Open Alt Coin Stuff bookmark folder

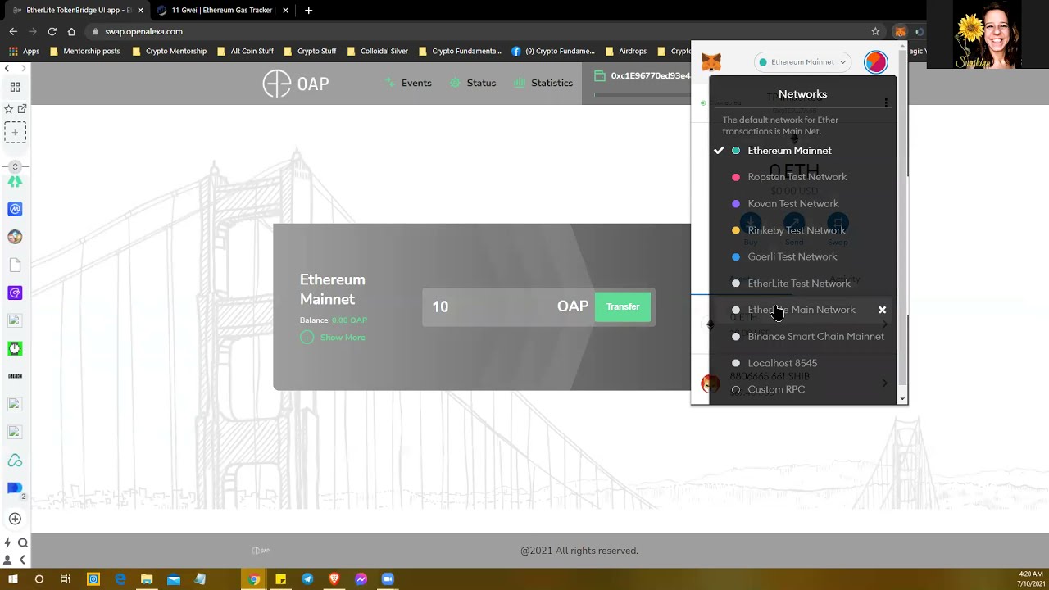point(245,51)
